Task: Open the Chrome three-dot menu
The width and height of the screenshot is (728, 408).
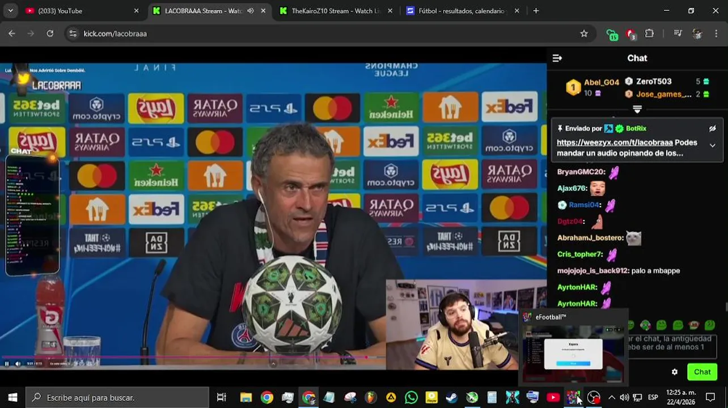Action: click(x=716, y=33)
